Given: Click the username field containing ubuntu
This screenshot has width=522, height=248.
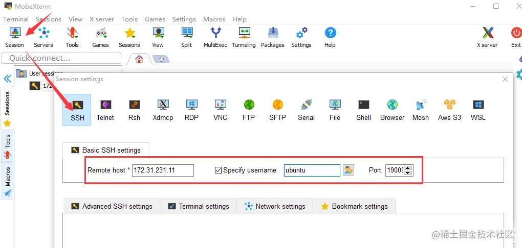Looking at the screenshot, I should 312,170.
